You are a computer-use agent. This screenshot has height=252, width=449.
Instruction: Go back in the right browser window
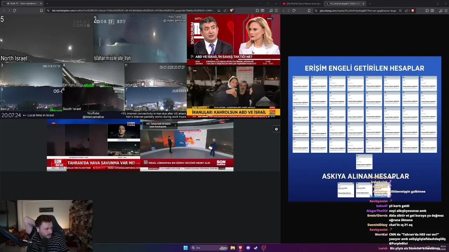coord(283,10)
